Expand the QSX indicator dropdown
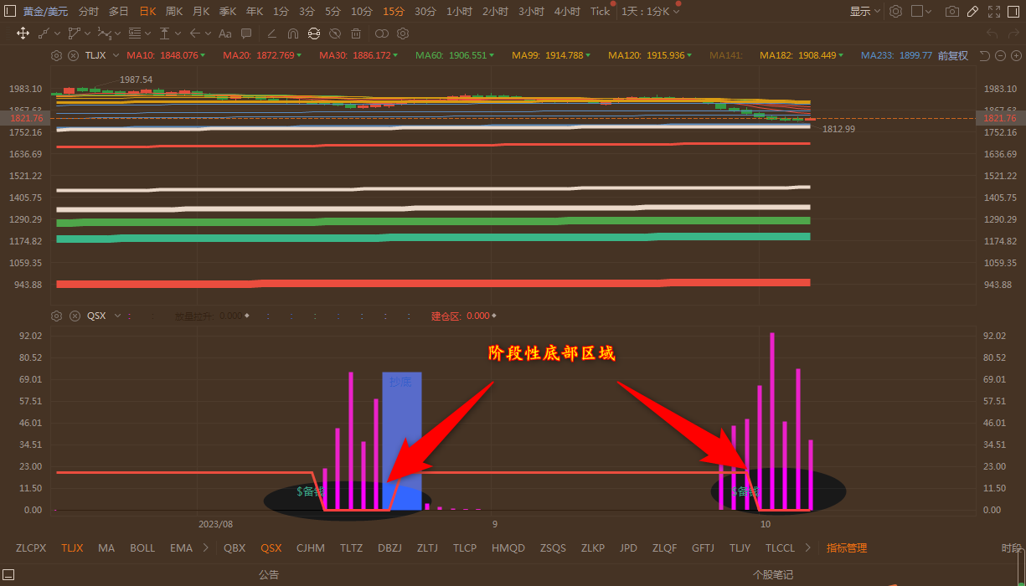The height and width of the screenshot is (586, 1026). click(x=117, y=316)
